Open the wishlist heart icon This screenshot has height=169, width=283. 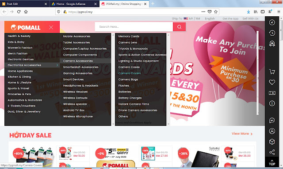272,82
